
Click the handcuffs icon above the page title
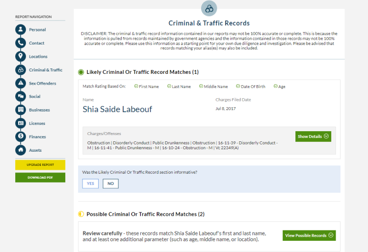(209, 8)
